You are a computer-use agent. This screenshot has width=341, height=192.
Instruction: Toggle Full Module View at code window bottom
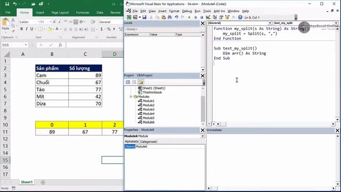tap(214, 124)
